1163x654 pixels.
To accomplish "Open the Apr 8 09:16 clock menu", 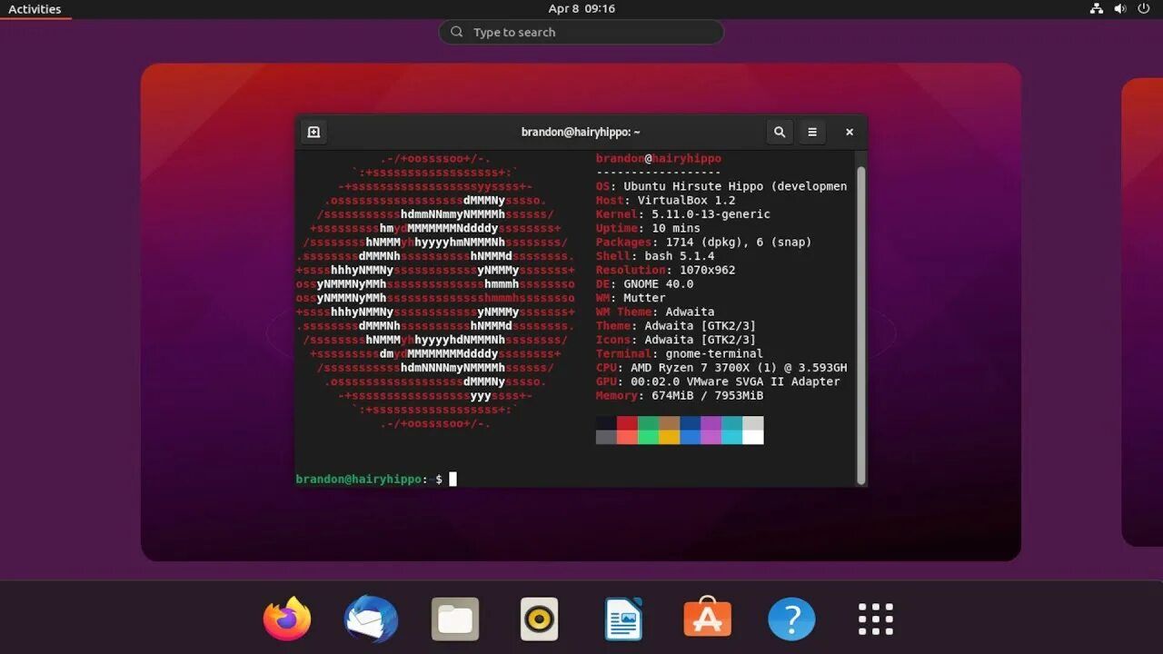I will coord(581,9).
